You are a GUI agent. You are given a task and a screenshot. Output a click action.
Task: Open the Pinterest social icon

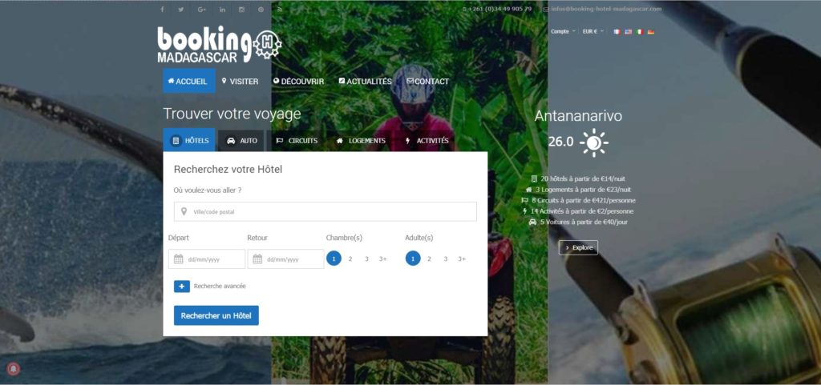(x=261, y=10)
